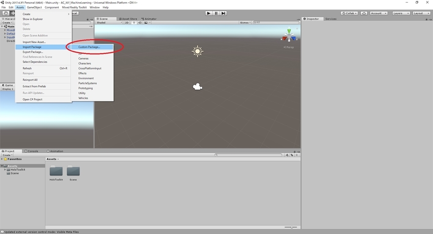The width and height of the screenshot is (433, 234).
Task: Open the Collab dropdown
Action: 349,13
